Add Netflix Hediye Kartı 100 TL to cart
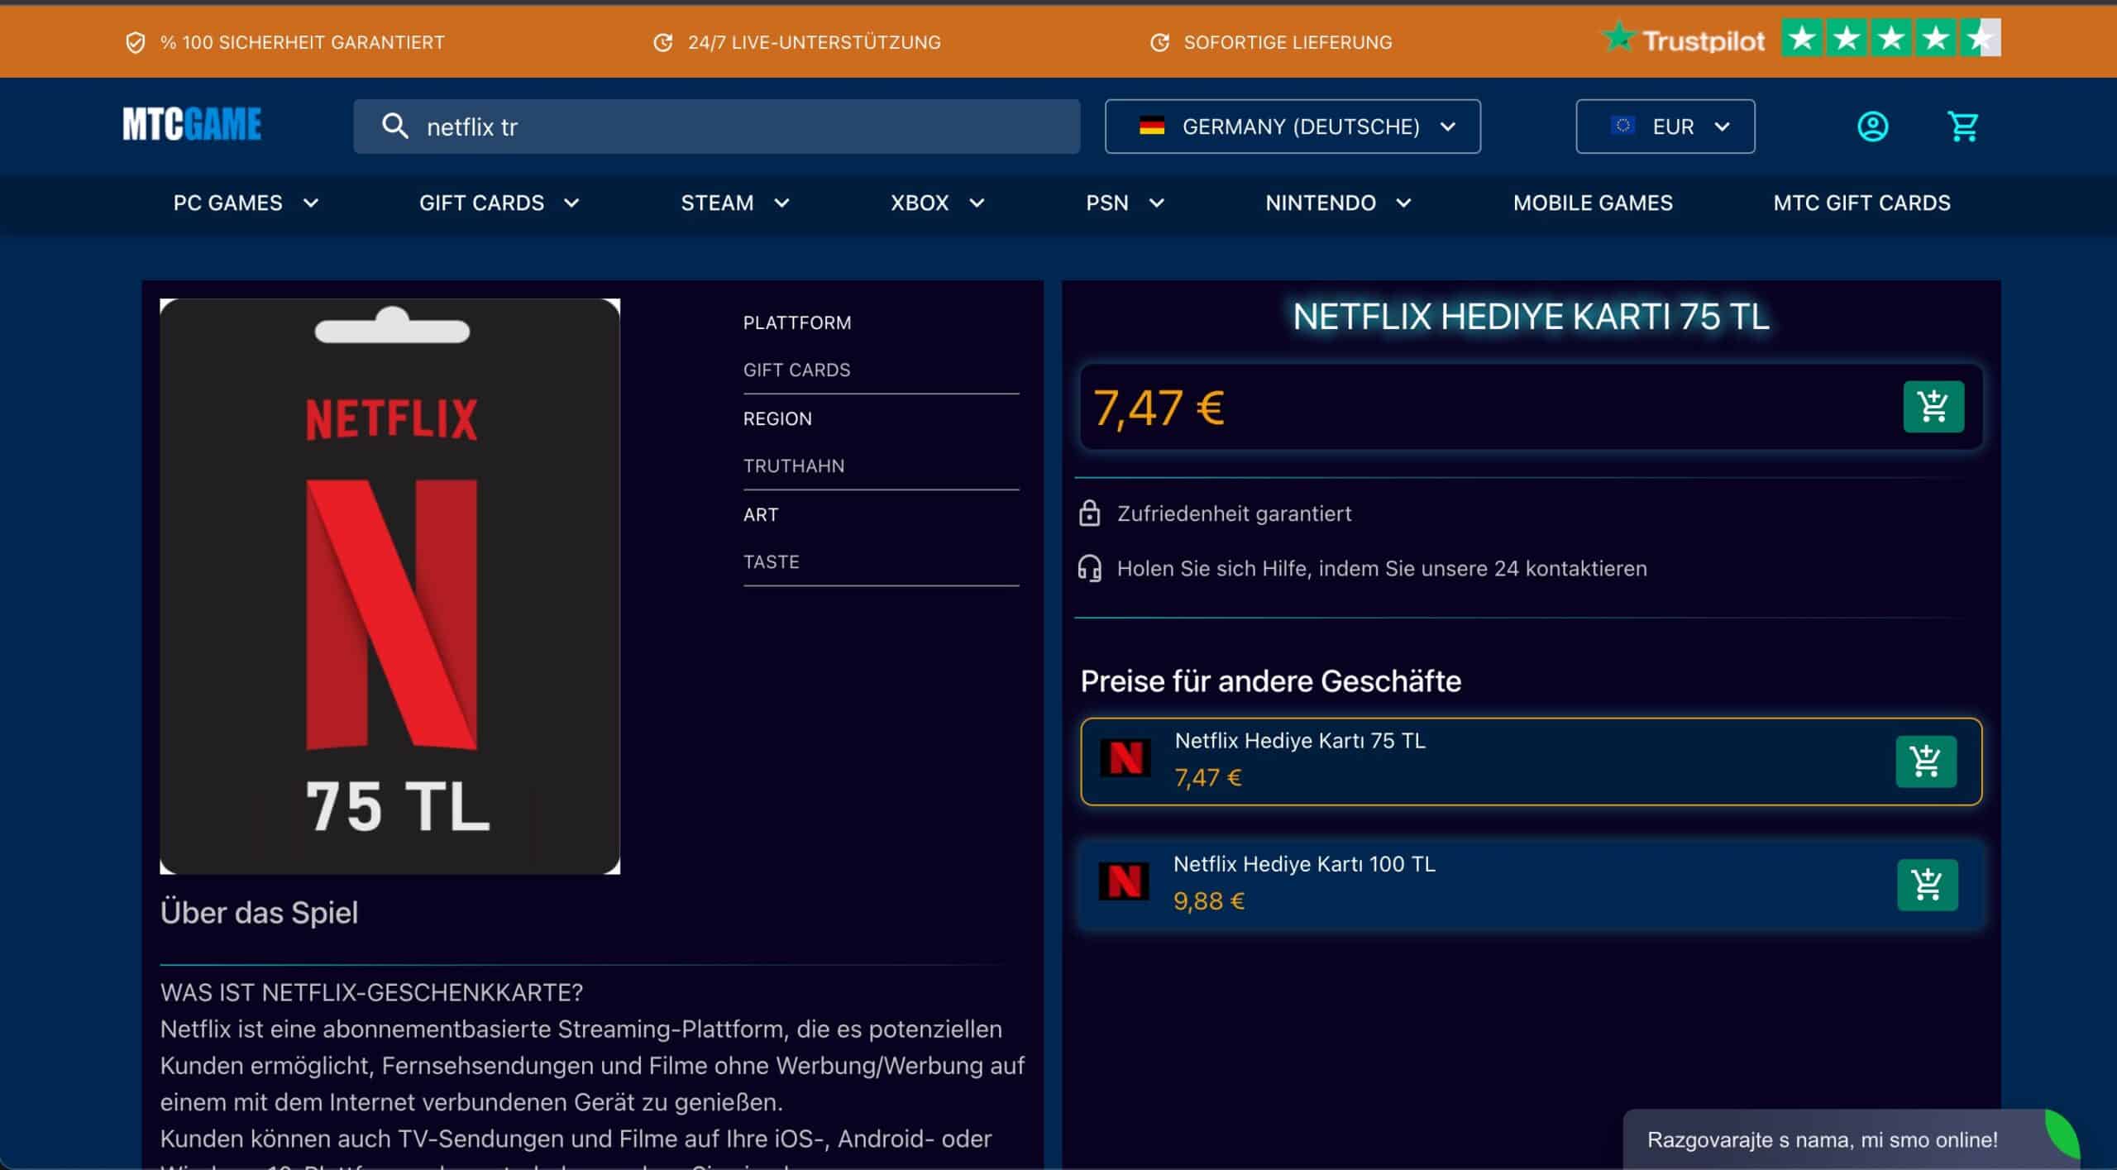The width and height of the screenshot is (2117, 1170). click(1927, 885)
